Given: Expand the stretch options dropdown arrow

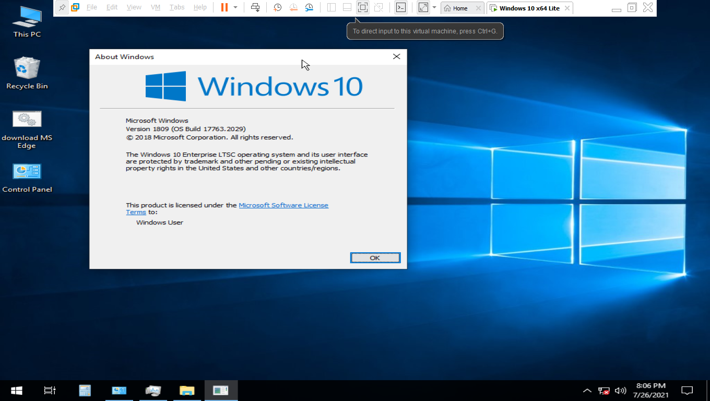Looking at the screenshot, I should point(434,7).
